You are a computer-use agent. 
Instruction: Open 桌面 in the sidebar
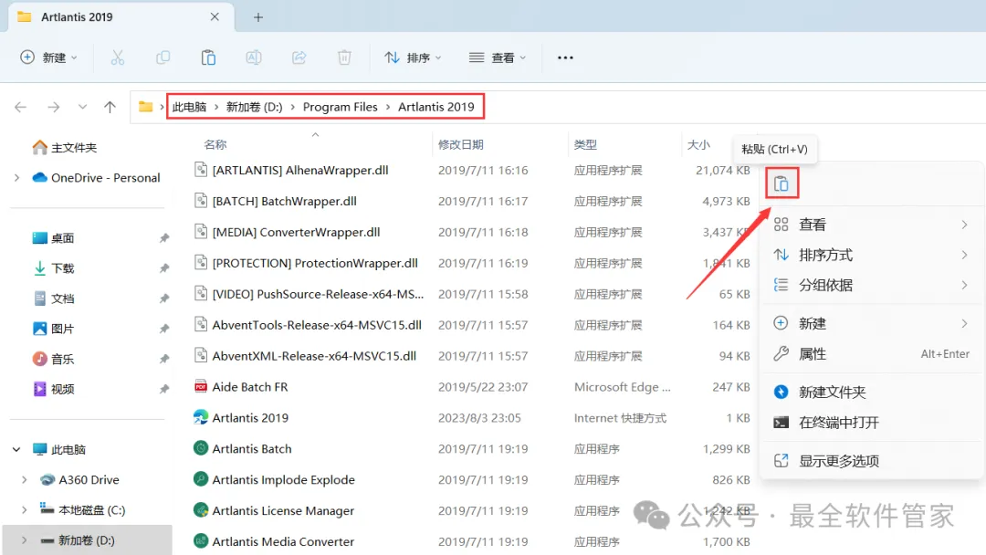point(54,238)
